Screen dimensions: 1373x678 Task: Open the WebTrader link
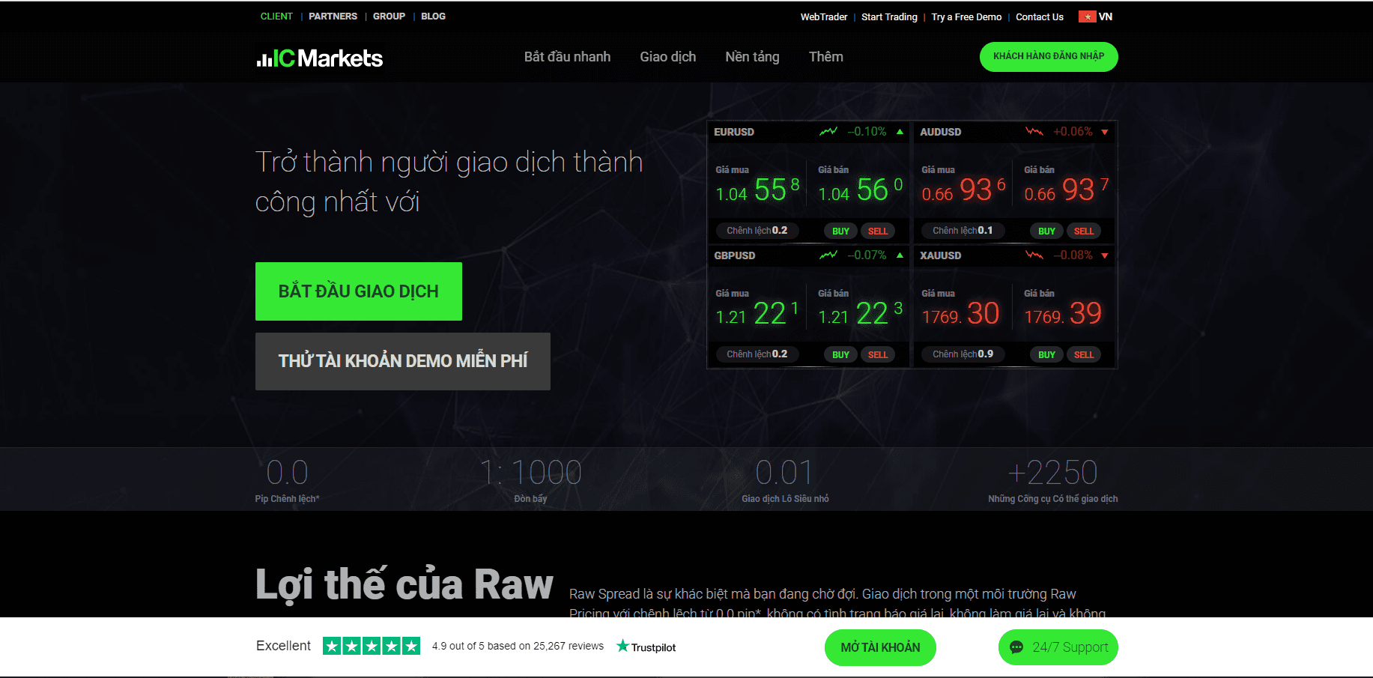tap(824, 17)
